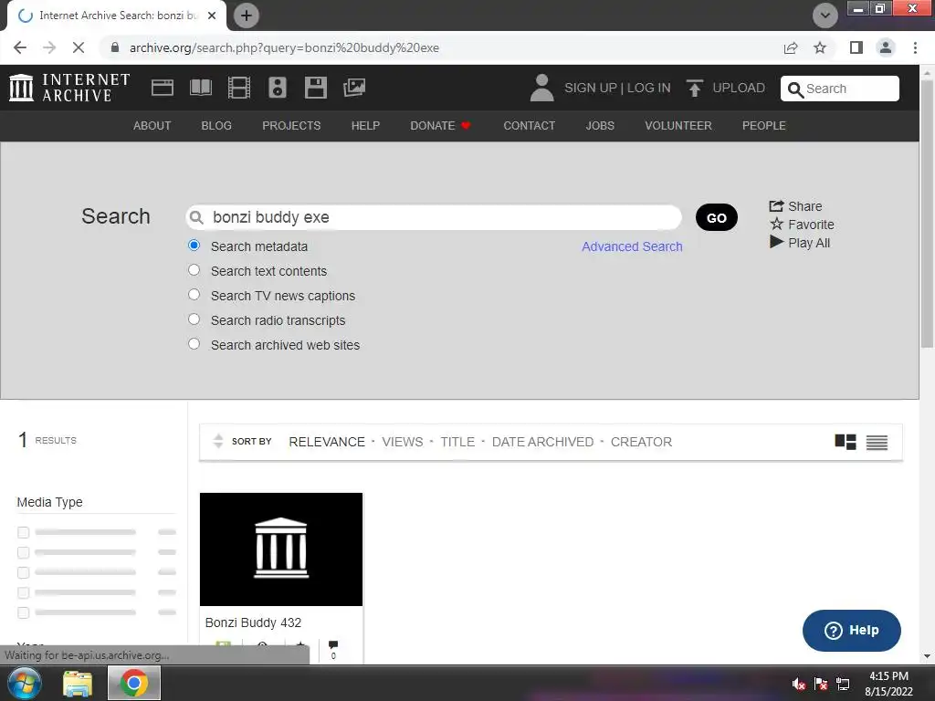Click the browser address bar URL

[284, 47]
